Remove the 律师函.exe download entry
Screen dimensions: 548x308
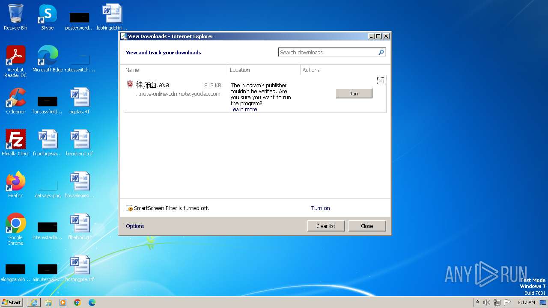(x=380, y=81)
